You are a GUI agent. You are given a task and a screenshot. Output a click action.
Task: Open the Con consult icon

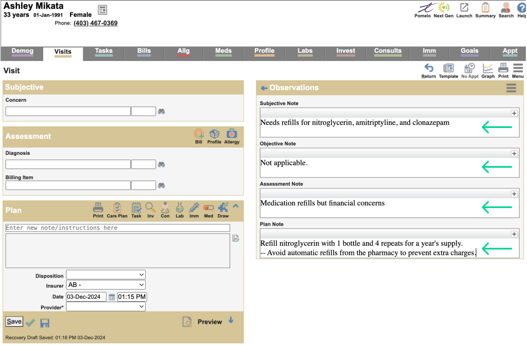pyautogui.click(x=165, y=210)
